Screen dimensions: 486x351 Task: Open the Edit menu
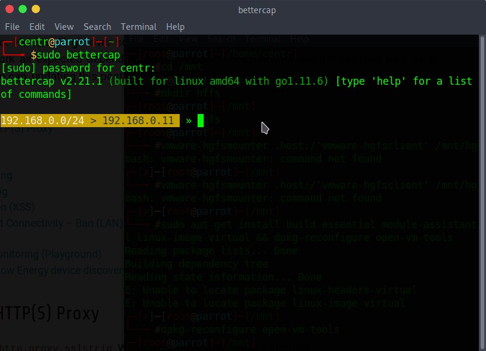pos(37,27)
